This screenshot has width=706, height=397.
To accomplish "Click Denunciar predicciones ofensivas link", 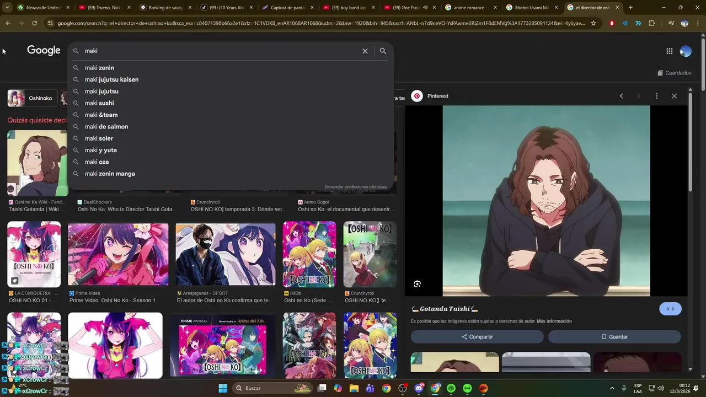I will 355,187.
